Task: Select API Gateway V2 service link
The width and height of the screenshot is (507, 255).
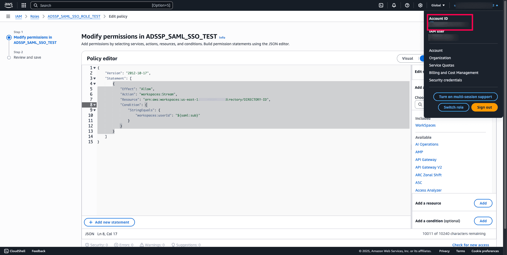Action: [x=428, y=167]
